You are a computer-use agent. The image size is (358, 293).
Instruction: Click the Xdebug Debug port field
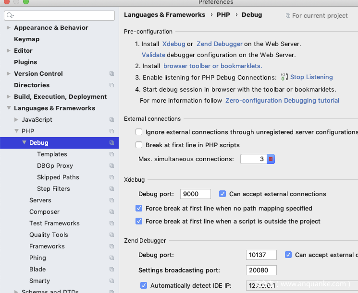coord(195,194)
